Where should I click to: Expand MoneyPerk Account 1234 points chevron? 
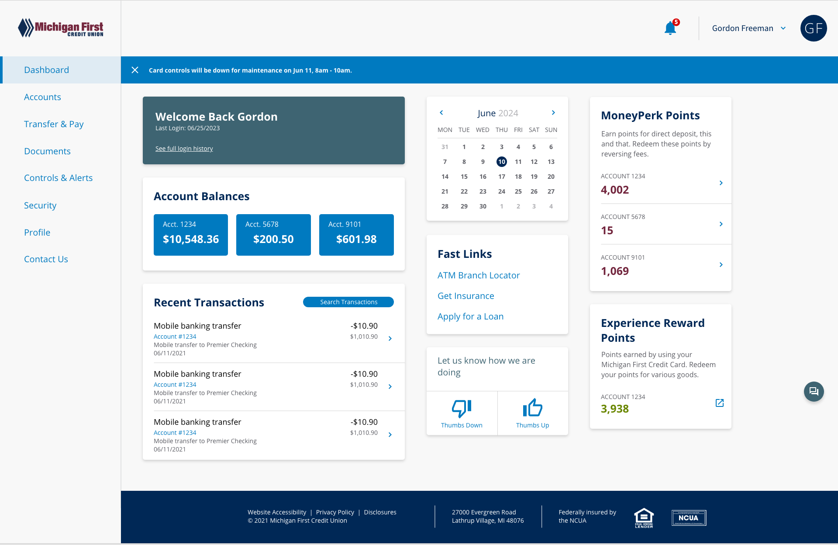(x=721, y=183)
